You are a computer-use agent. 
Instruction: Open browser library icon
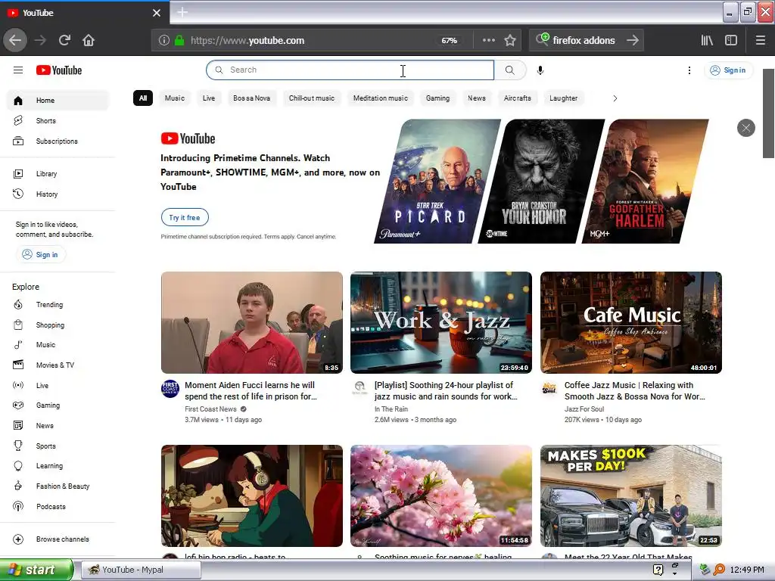pos(708,40)
